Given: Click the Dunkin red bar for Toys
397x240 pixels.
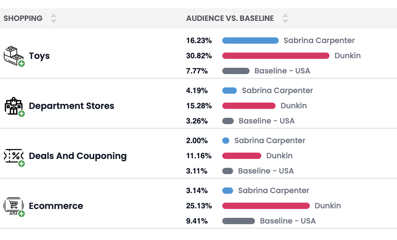Looking at the screenshot, I should pyautogui.click(x=276, y=56).
